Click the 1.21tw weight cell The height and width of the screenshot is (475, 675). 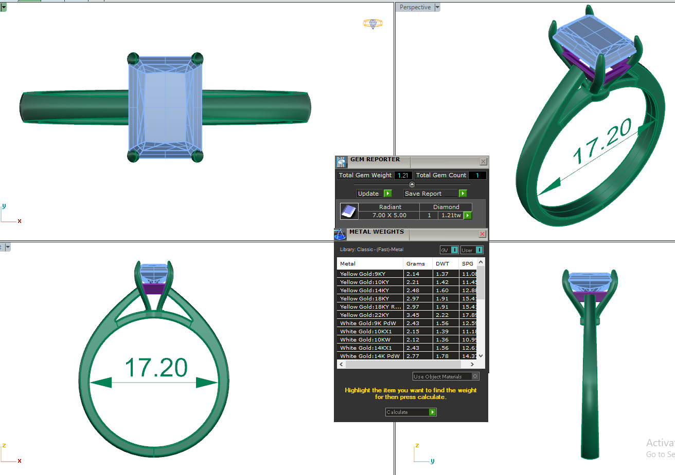(x=451, y=215)
